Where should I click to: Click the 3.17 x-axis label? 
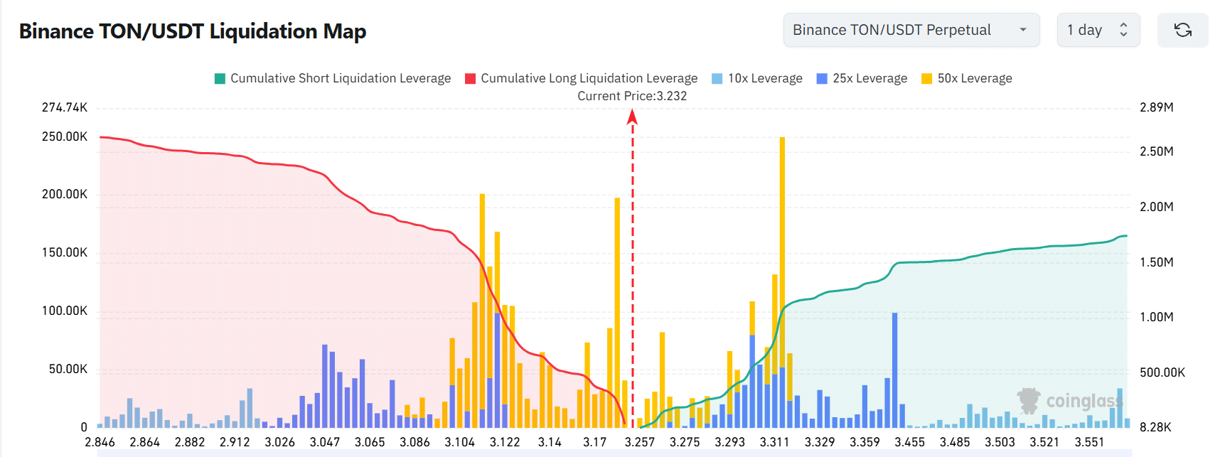pos(594,442)
